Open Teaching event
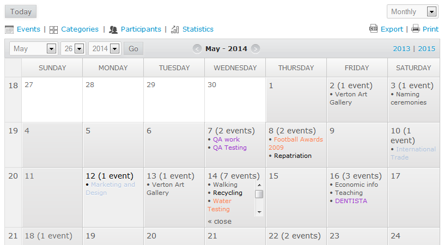444x245 pixels. [349, 193]
